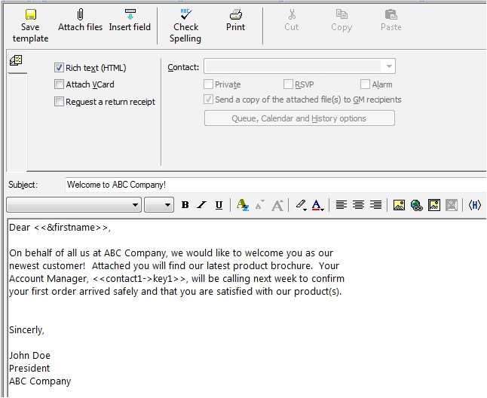The width and height of the screenshot is (487, 398).
Task: Click Queue, Calendar and History options button
Action: [299, 118]
